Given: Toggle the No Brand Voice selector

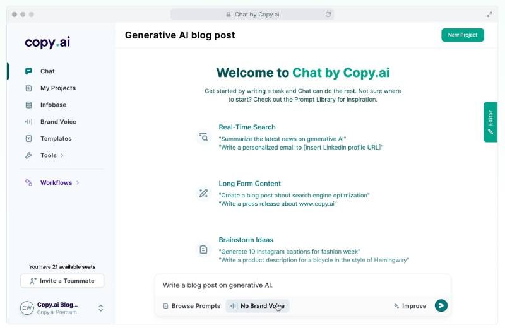Looking at the screenshot, I should (x=258, y=306).
